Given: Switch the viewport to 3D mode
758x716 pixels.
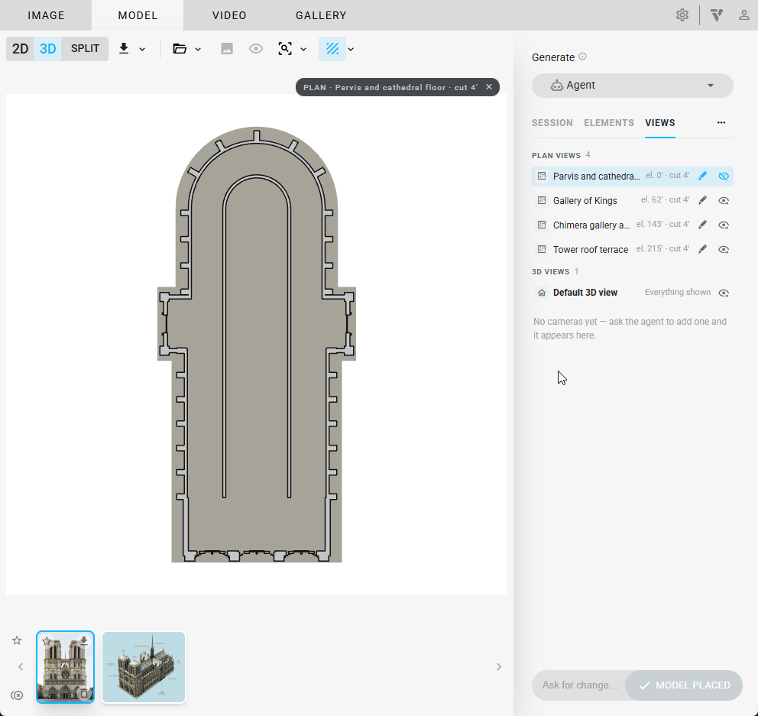Looking at the screenshot, I should pyautogui.click(x=47, y=48).
